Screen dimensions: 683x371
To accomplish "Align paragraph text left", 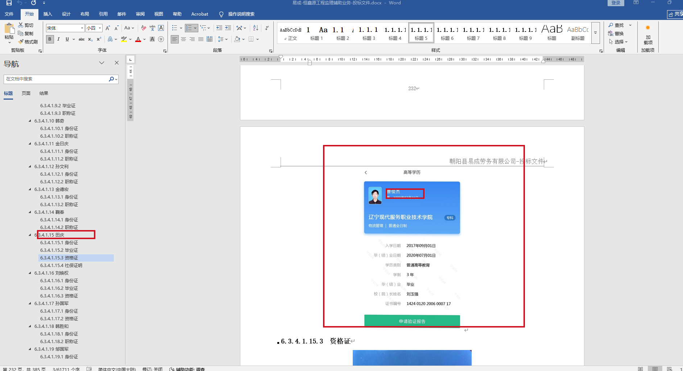I will (x=175, y=39).
